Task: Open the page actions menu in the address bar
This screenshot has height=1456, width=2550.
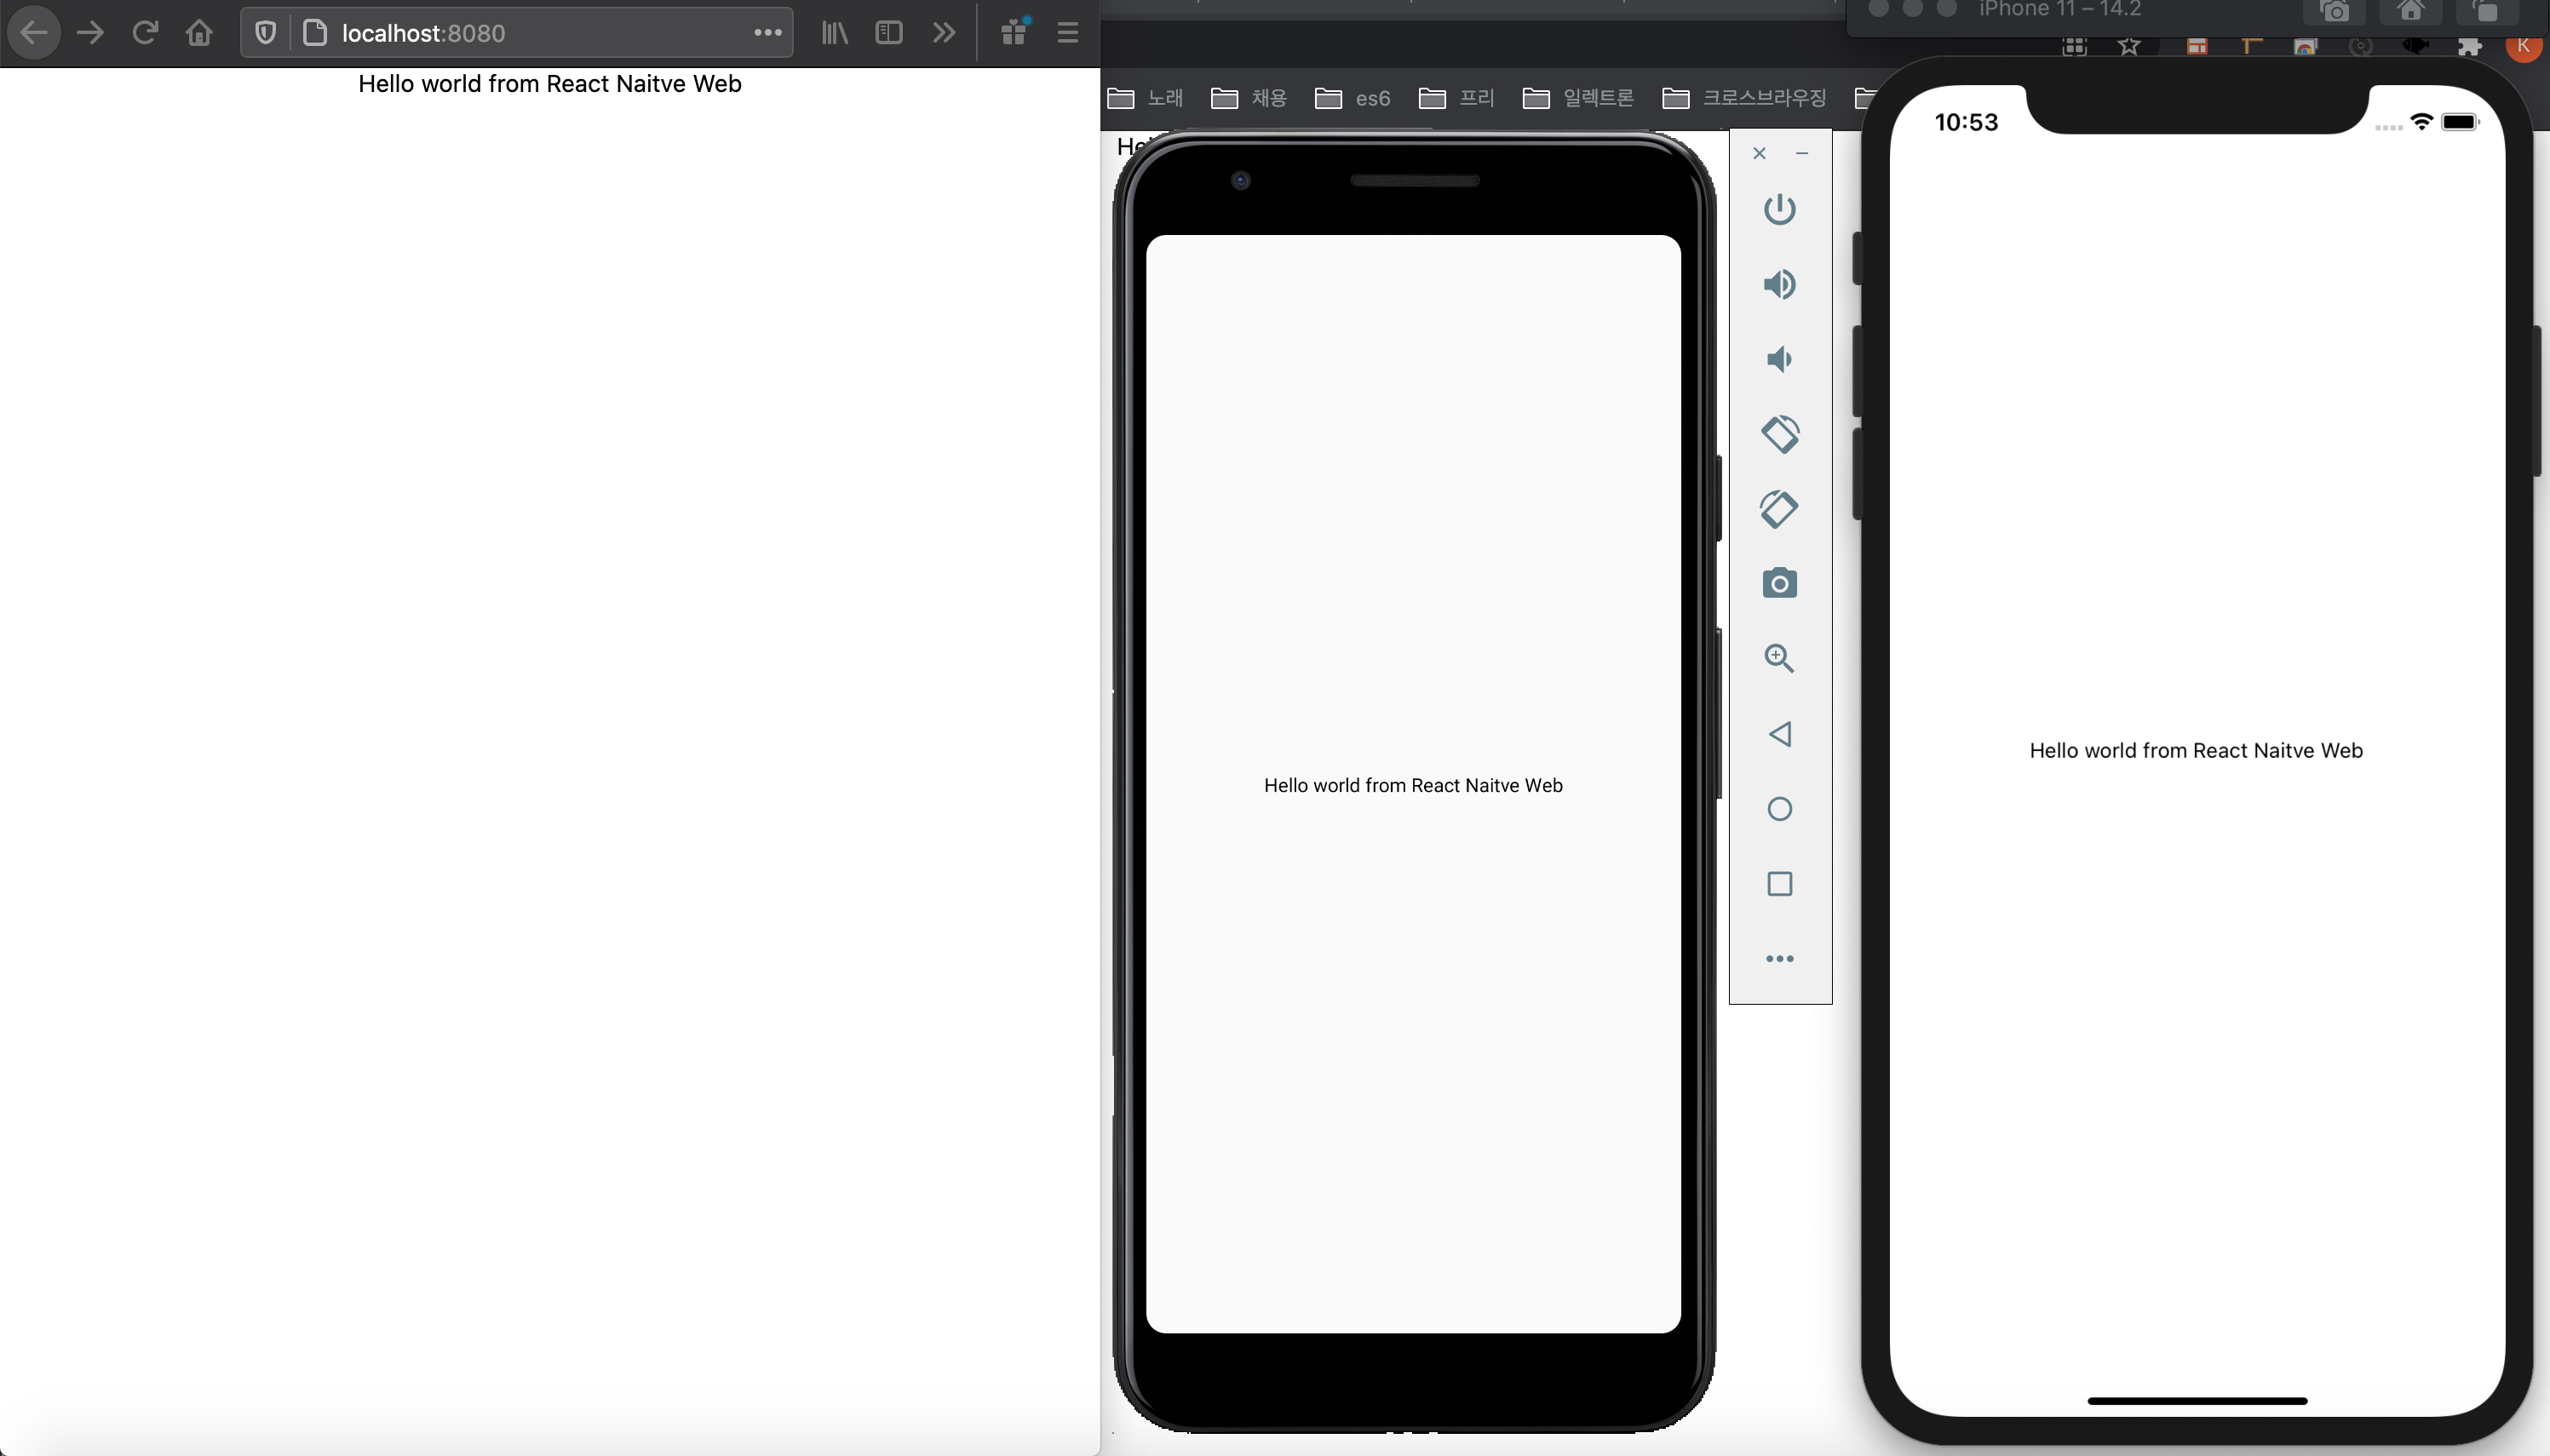Action: [767, 33]
